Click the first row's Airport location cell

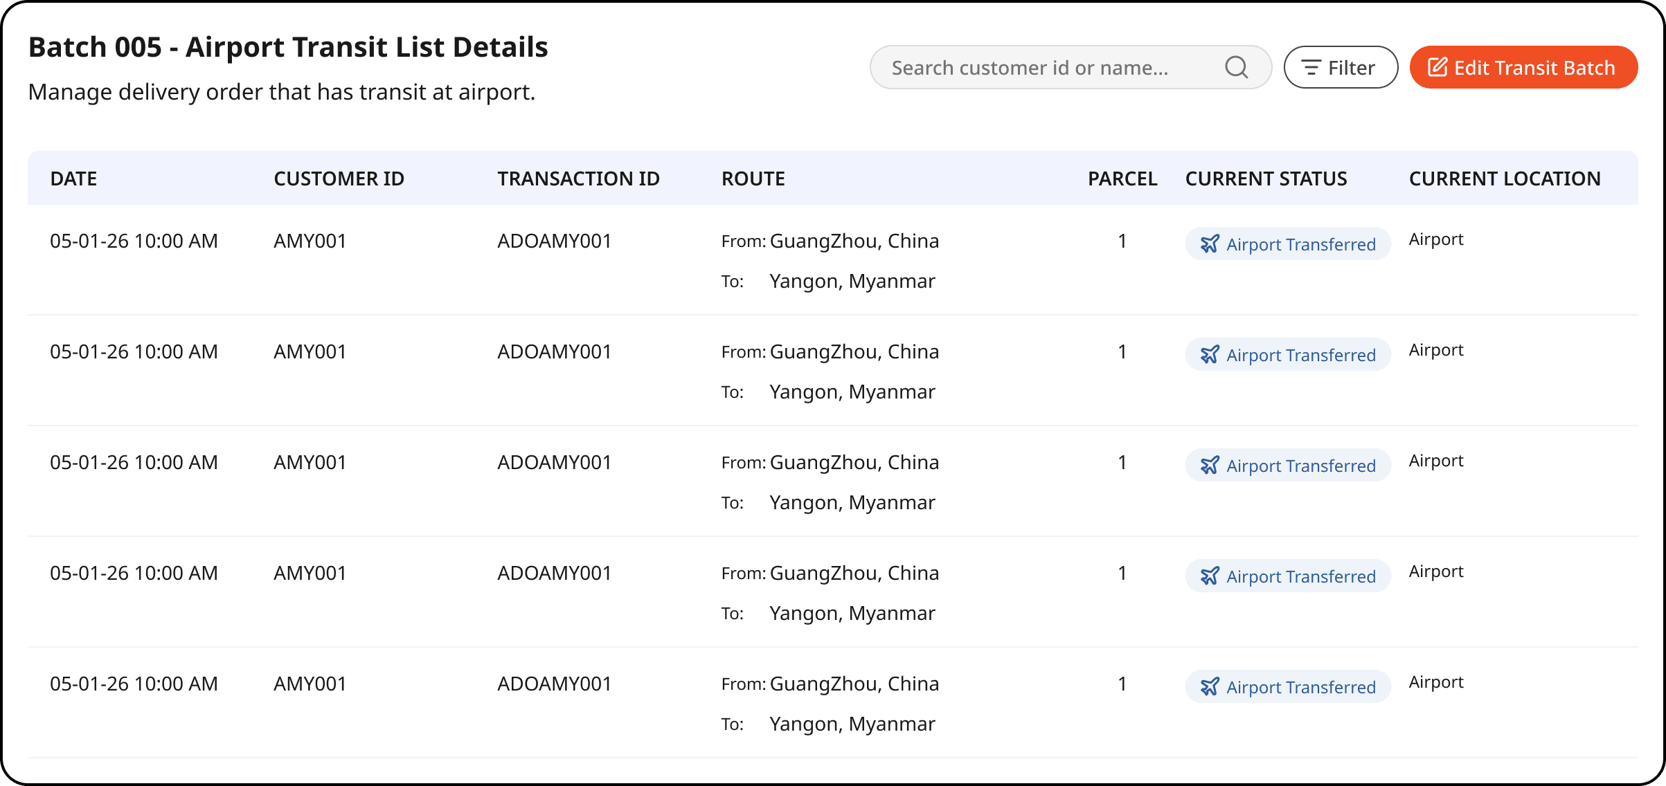click(1436, 239)
